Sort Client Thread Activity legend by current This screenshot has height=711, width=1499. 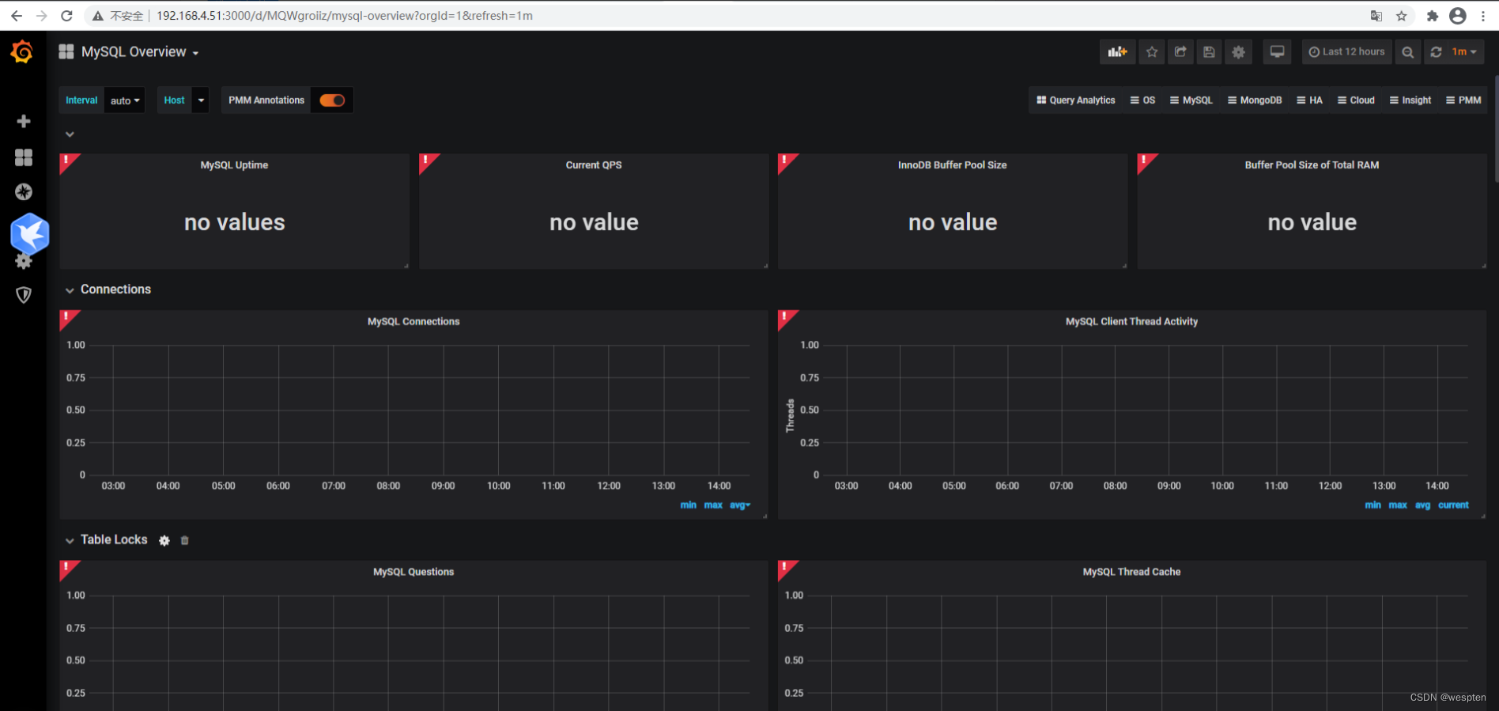point(1453,505)
